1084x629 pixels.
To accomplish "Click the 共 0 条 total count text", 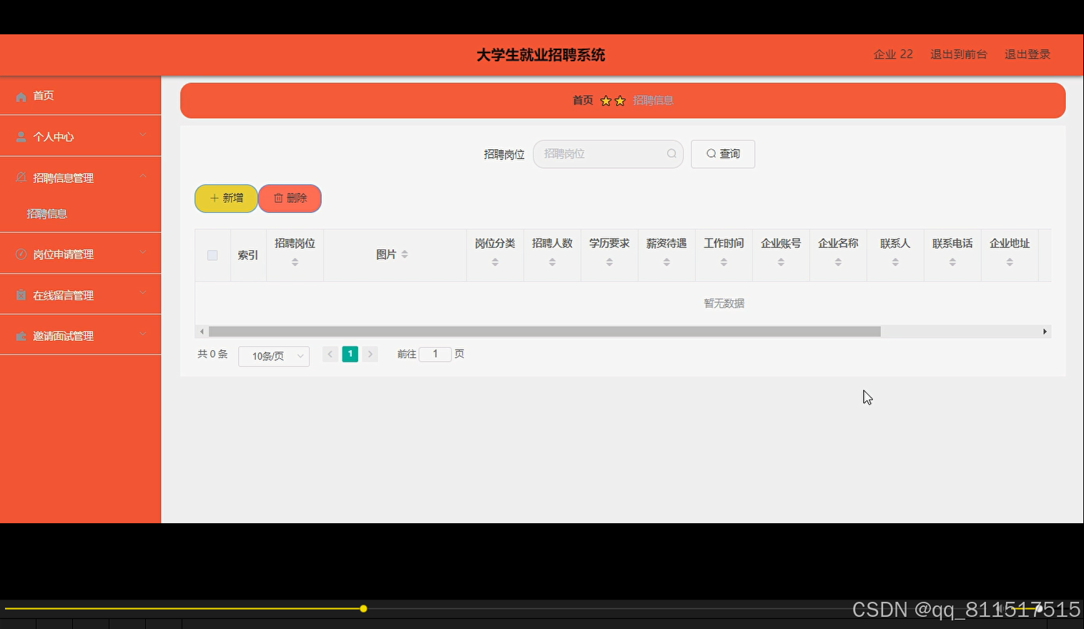I will pyautogui.click(x=212, y=354).
